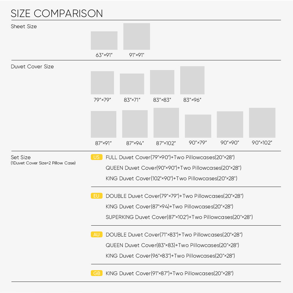
Task: Click the yellow AU badge
Action: pyautogui.click(x=97, y=234)
